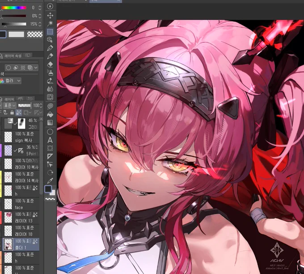Select the Liquify mesh tool

pos(50,97)
